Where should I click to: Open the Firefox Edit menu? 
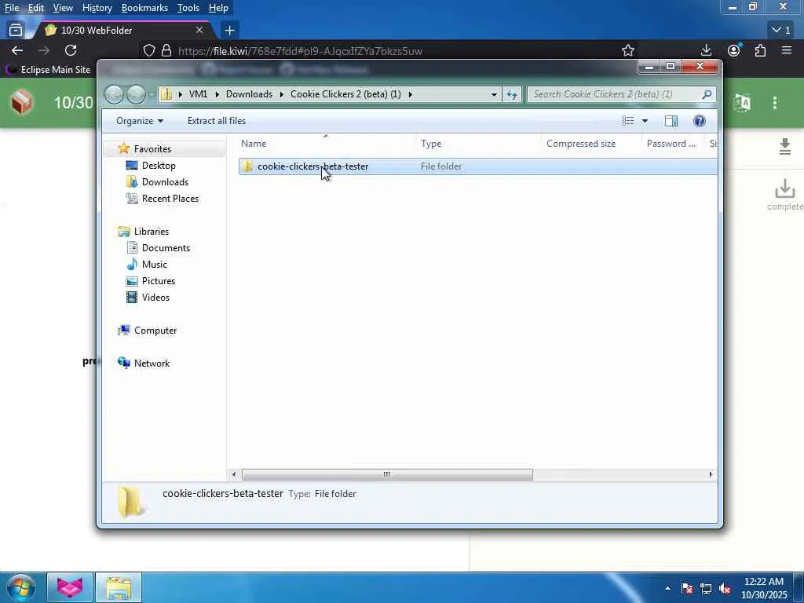(35, 8)
